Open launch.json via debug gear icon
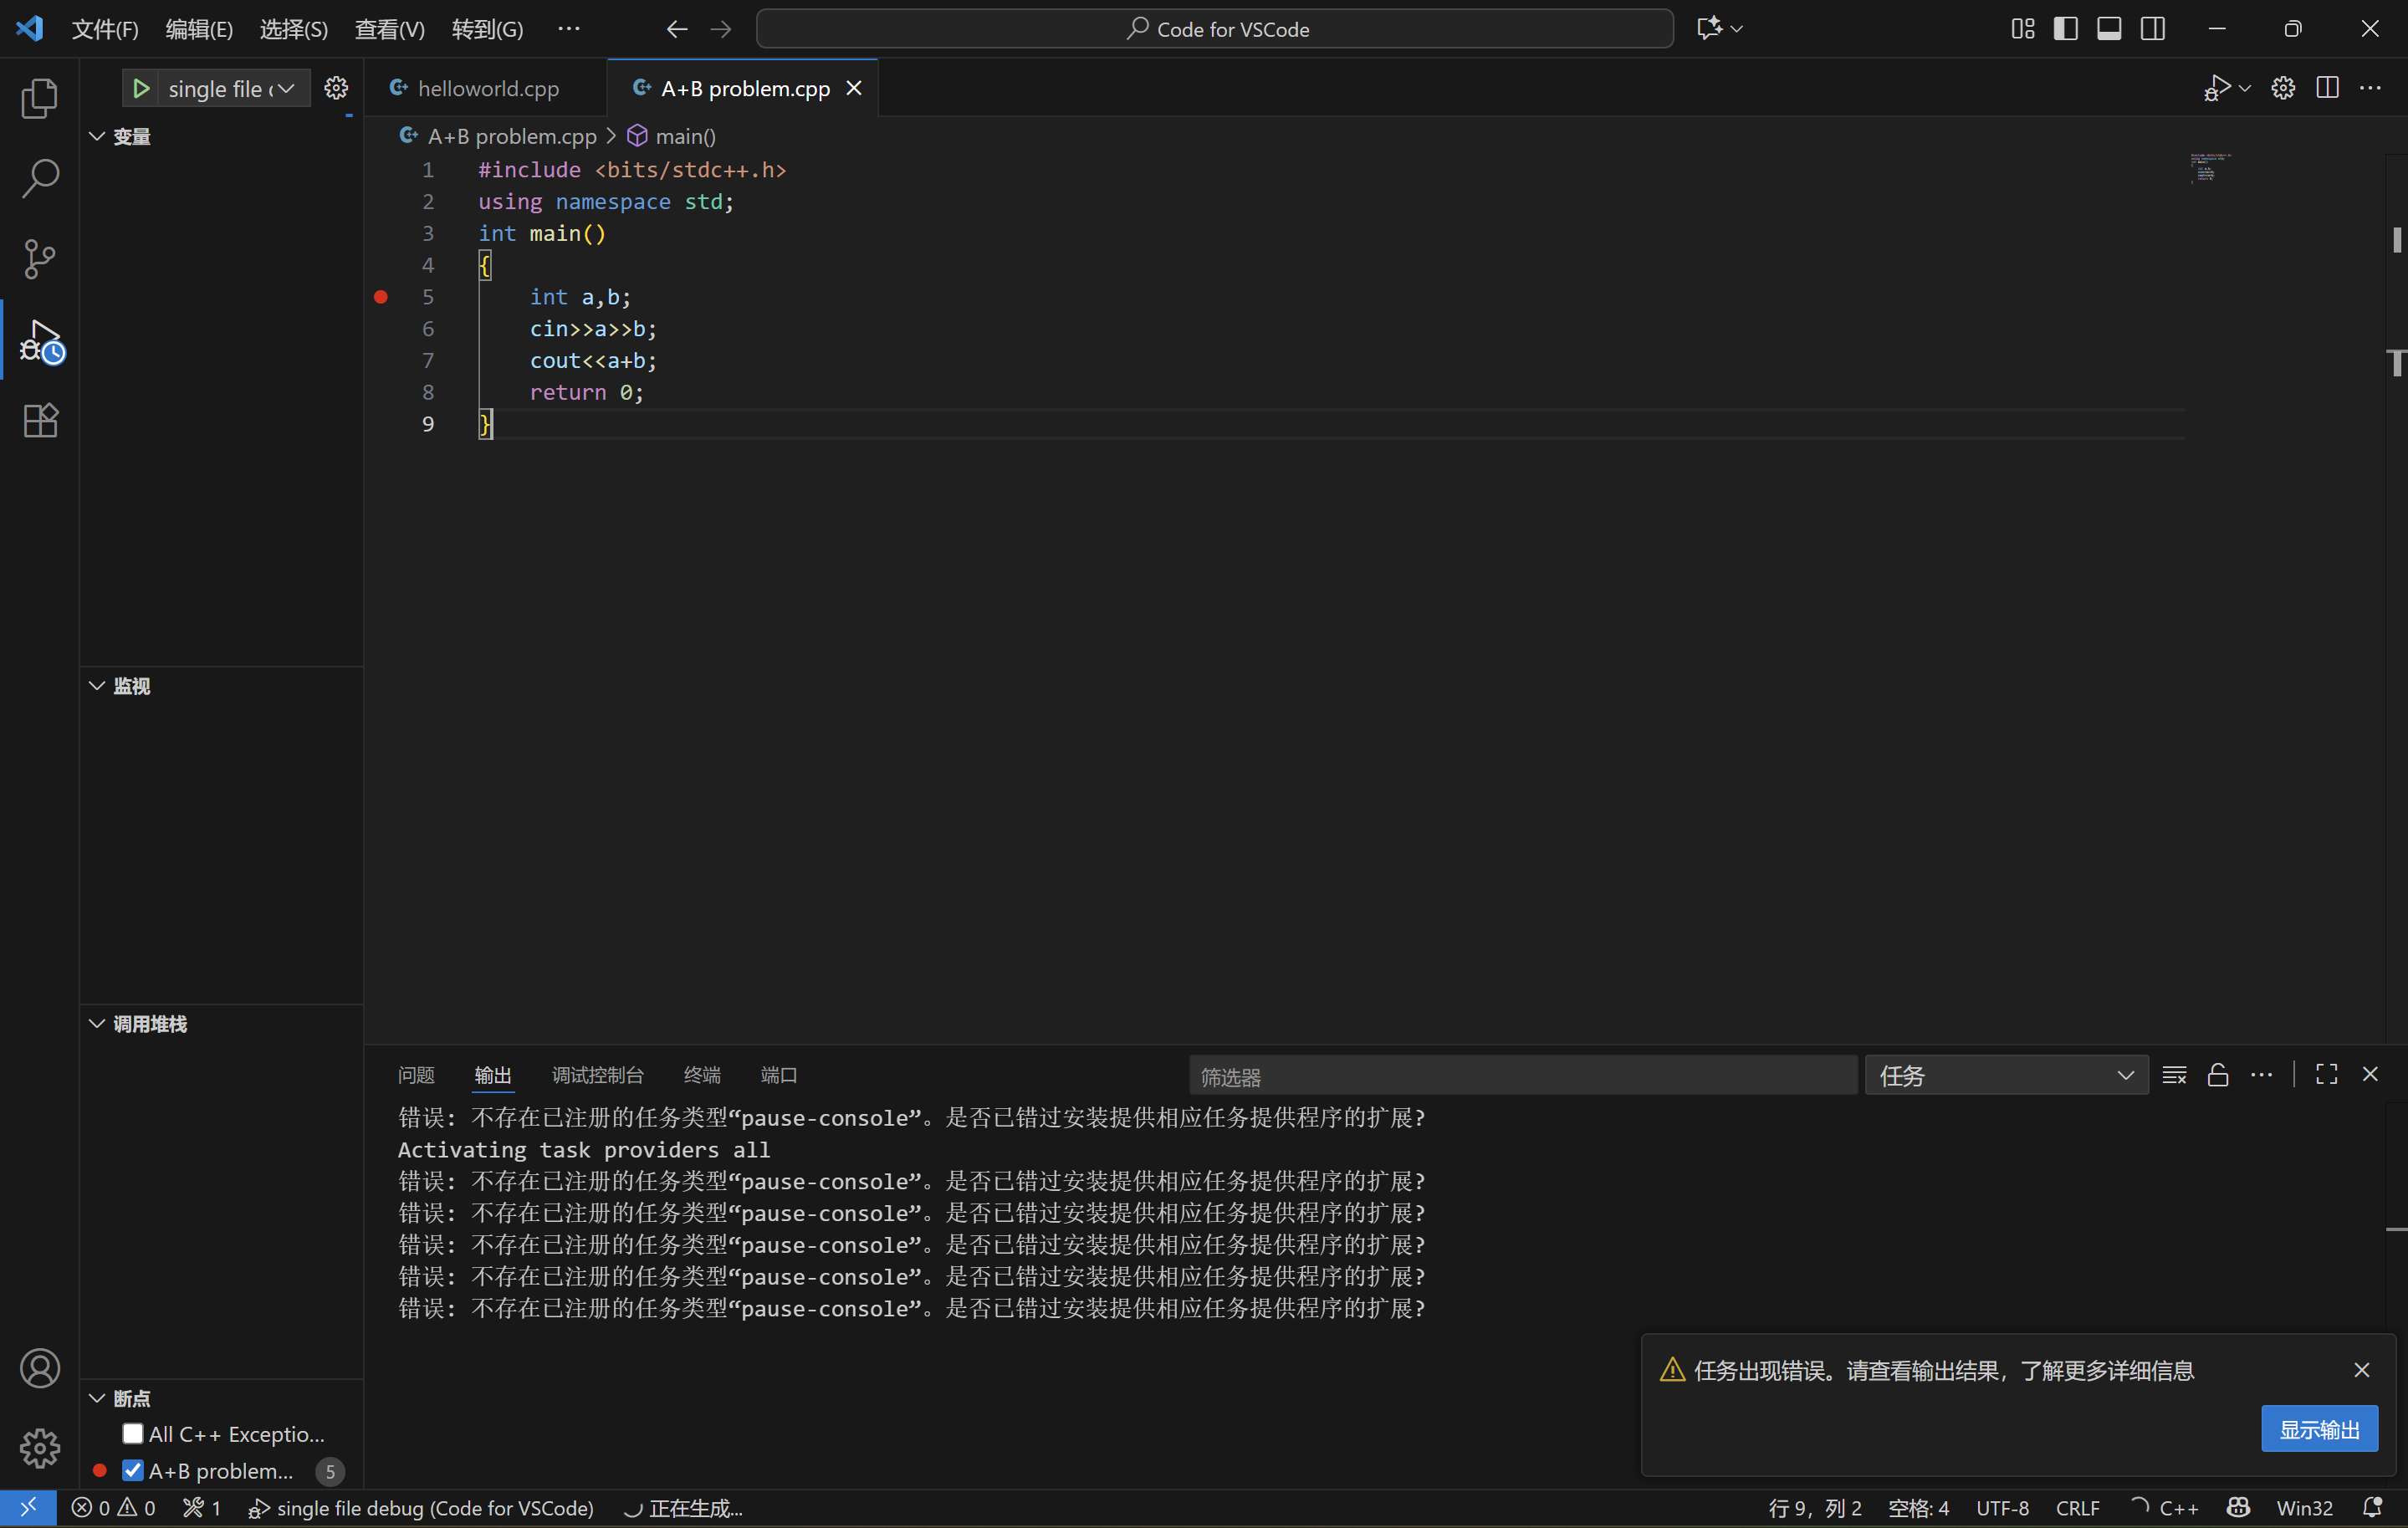 click(336, 89)
